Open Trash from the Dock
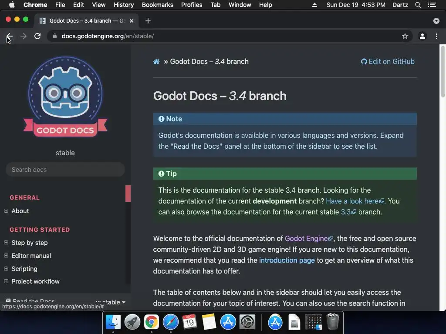The height and width of the screenshot is (334, 446). (332, 321)
